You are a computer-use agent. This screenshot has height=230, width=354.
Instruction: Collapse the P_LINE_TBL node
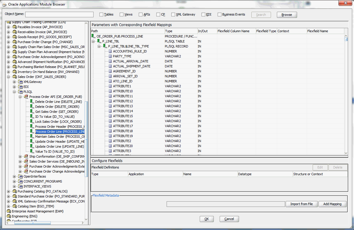point(93,41)
